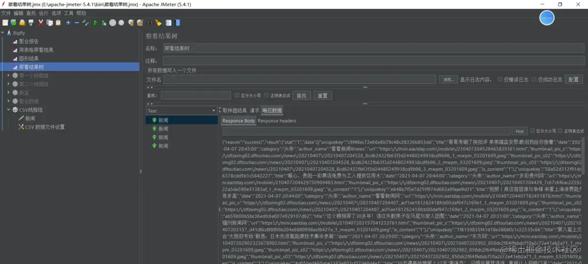Viewport: 588px width, 264px height.
Task: Start the test with green arrow
Action: tap(96, 23)
